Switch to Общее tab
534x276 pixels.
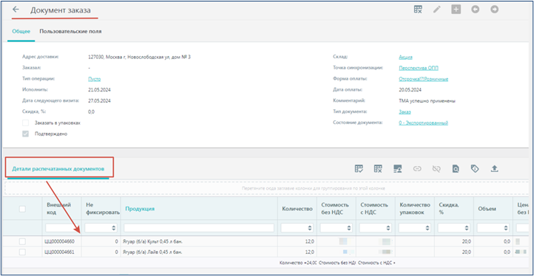pos(21,32)
